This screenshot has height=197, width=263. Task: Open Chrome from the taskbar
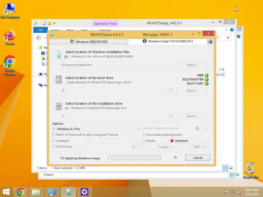pyautogui.click(x=21, y=192)
